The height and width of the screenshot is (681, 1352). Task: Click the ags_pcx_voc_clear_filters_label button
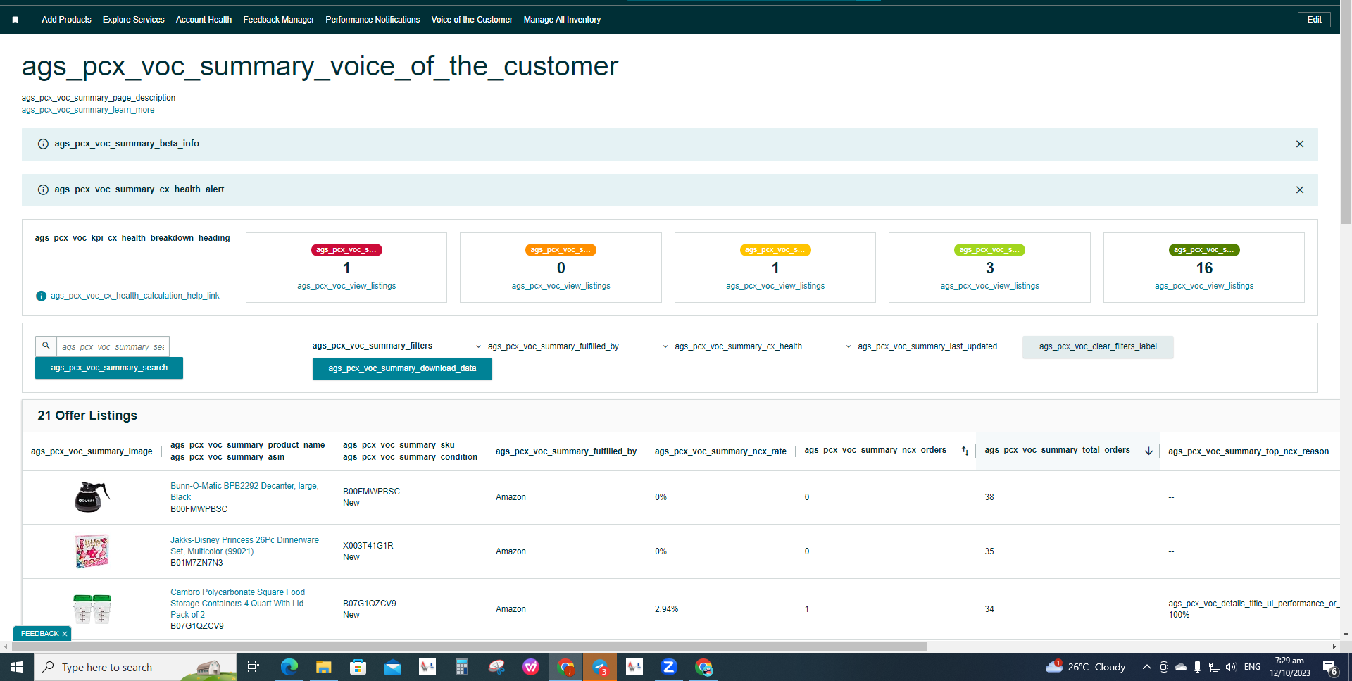tap(1098, 346)
